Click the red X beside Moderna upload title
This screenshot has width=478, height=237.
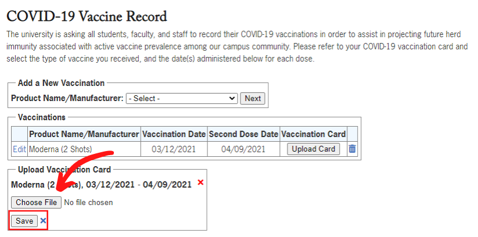200,182
